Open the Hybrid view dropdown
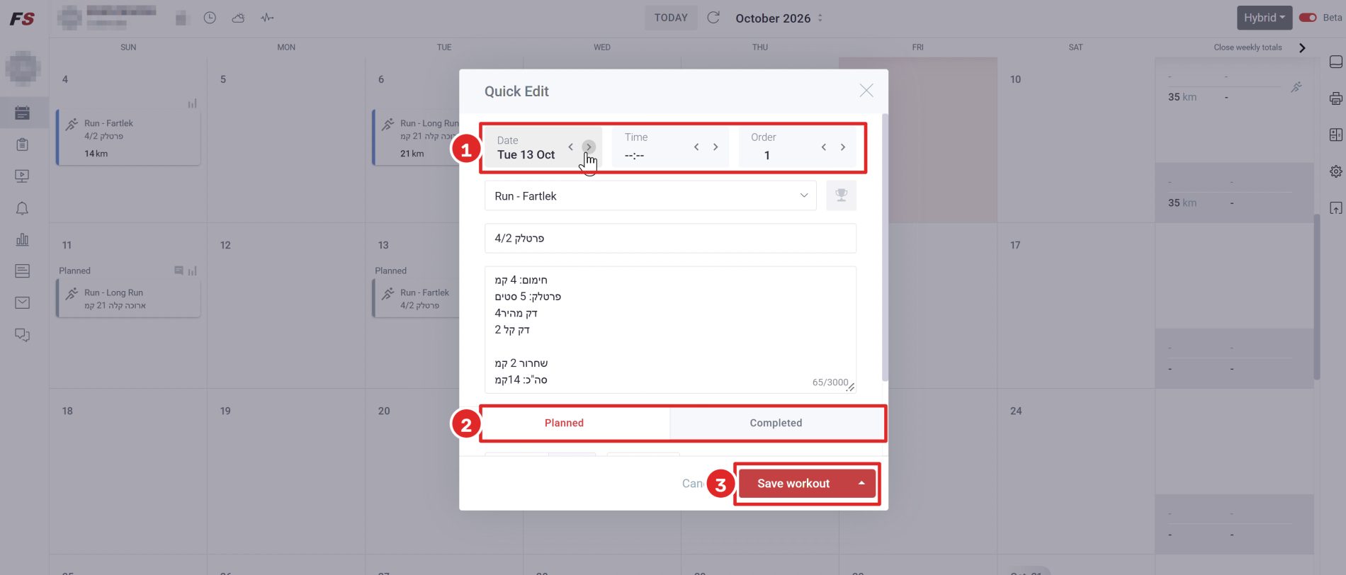1346x575 pixels. [x=1265, y=18]
